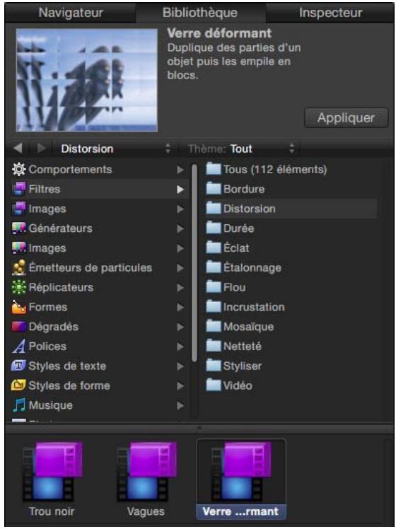
Task: Select the Verre ...rmant filter
Action: (241, 479)
